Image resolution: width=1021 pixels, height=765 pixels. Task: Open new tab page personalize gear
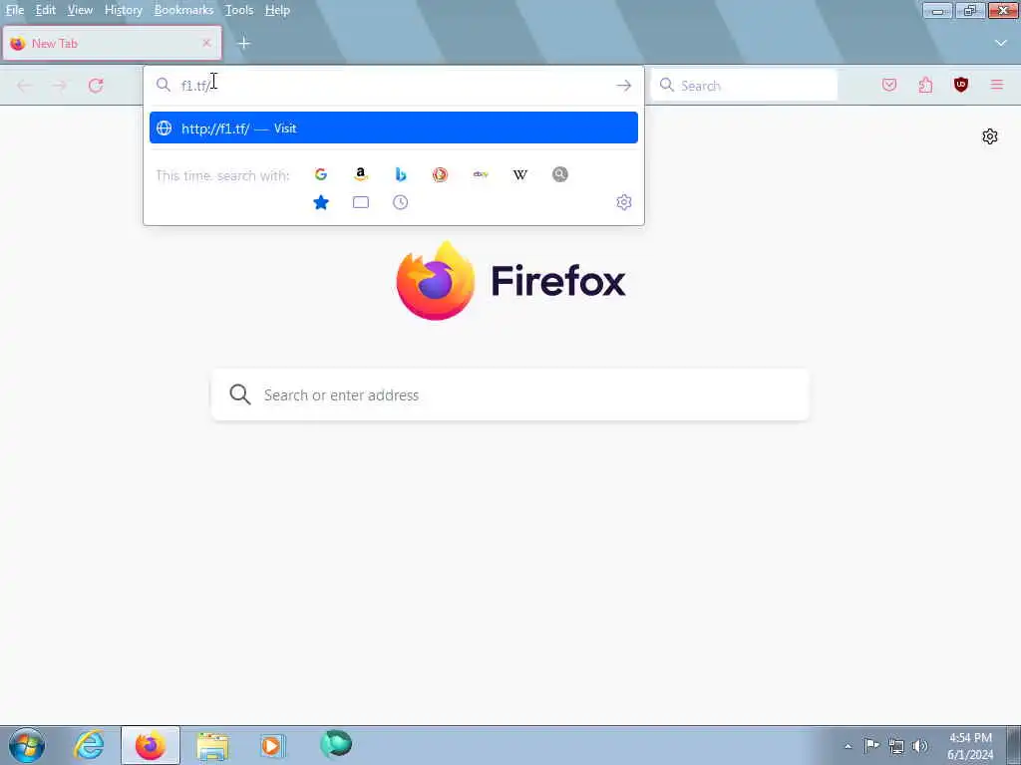[x=990, y=136]
